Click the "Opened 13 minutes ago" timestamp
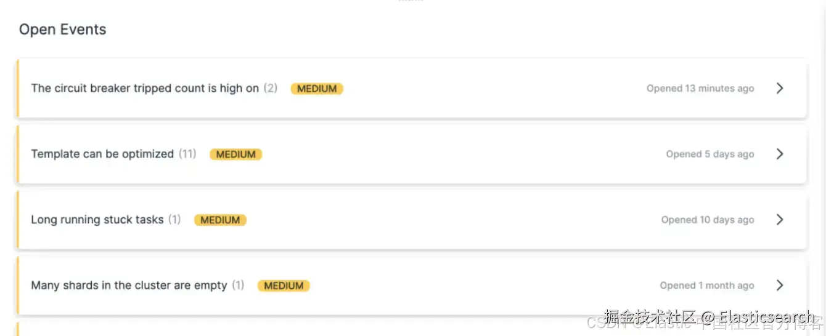This screenshot has width=826, height=336. (700, 89)
